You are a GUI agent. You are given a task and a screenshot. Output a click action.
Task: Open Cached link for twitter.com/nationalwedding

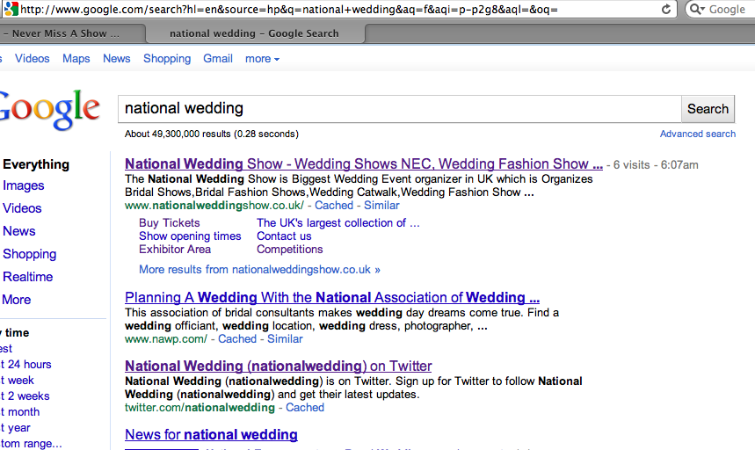pyautogui.click(x=305, y=408)
